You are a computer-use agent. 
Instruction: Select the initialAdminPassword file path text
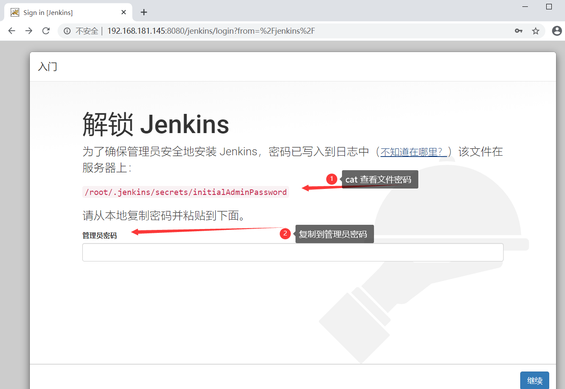tap(185, 192)
